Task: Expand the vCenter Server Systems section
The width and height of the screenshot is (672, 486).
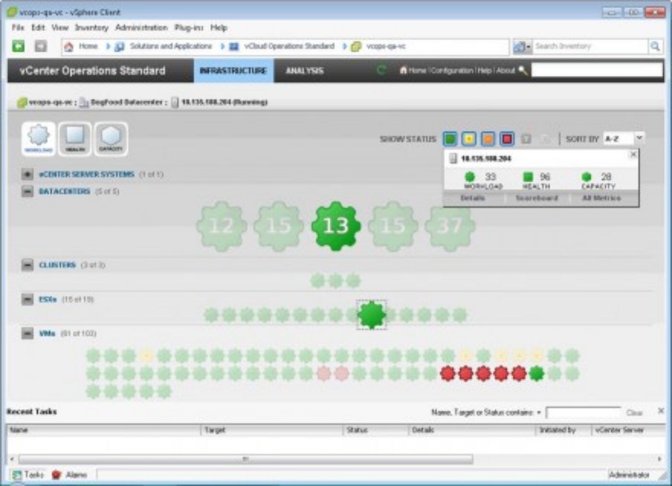Action: [27, 174]
